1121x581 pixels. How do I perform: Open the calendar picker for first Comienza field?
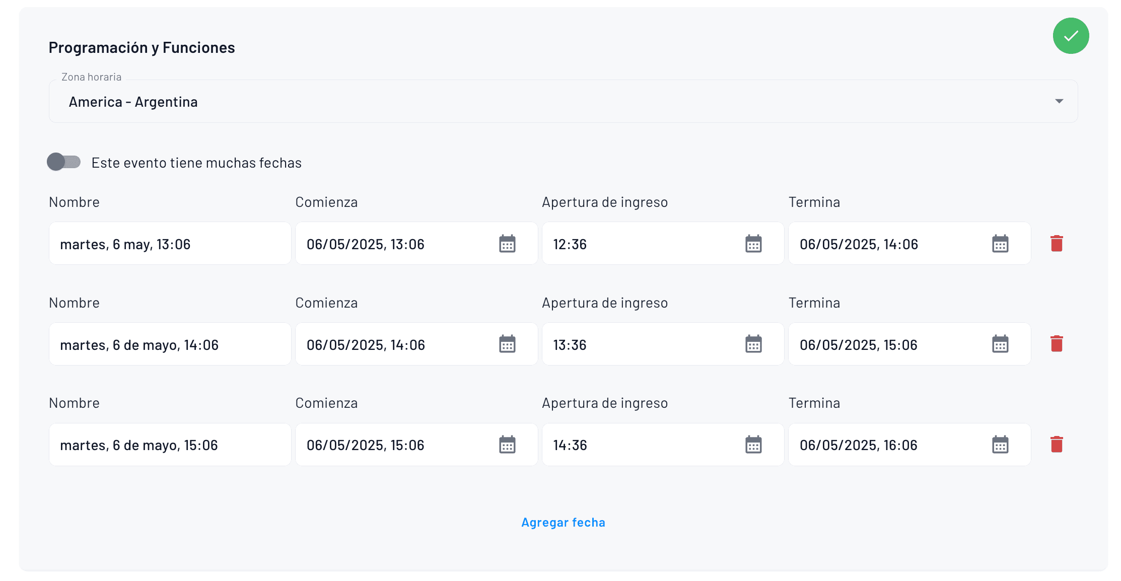(508, 244)
